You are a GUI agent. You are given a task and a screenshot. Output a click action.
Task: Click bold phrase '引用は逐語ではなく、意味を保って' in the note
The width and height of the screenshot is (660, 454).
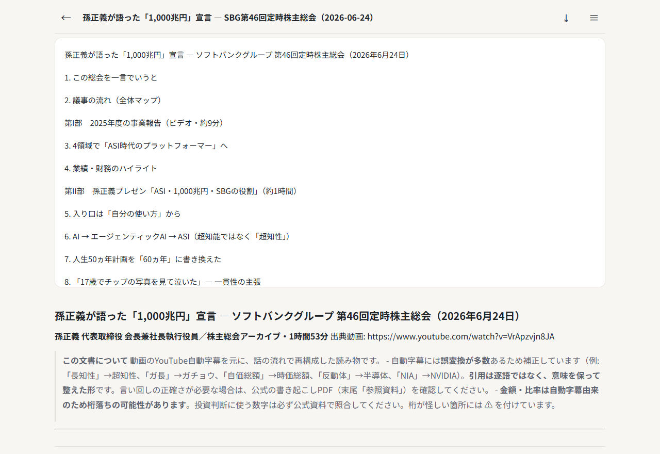tap(534, 376)
